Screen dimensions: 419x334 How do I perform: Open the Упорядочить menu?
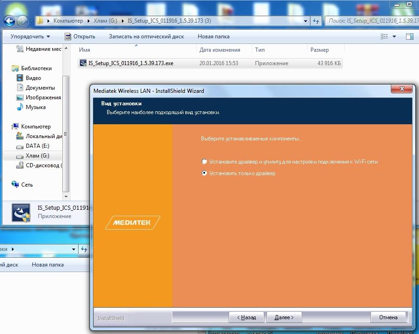pyautogui.click(x=30, y=36)
